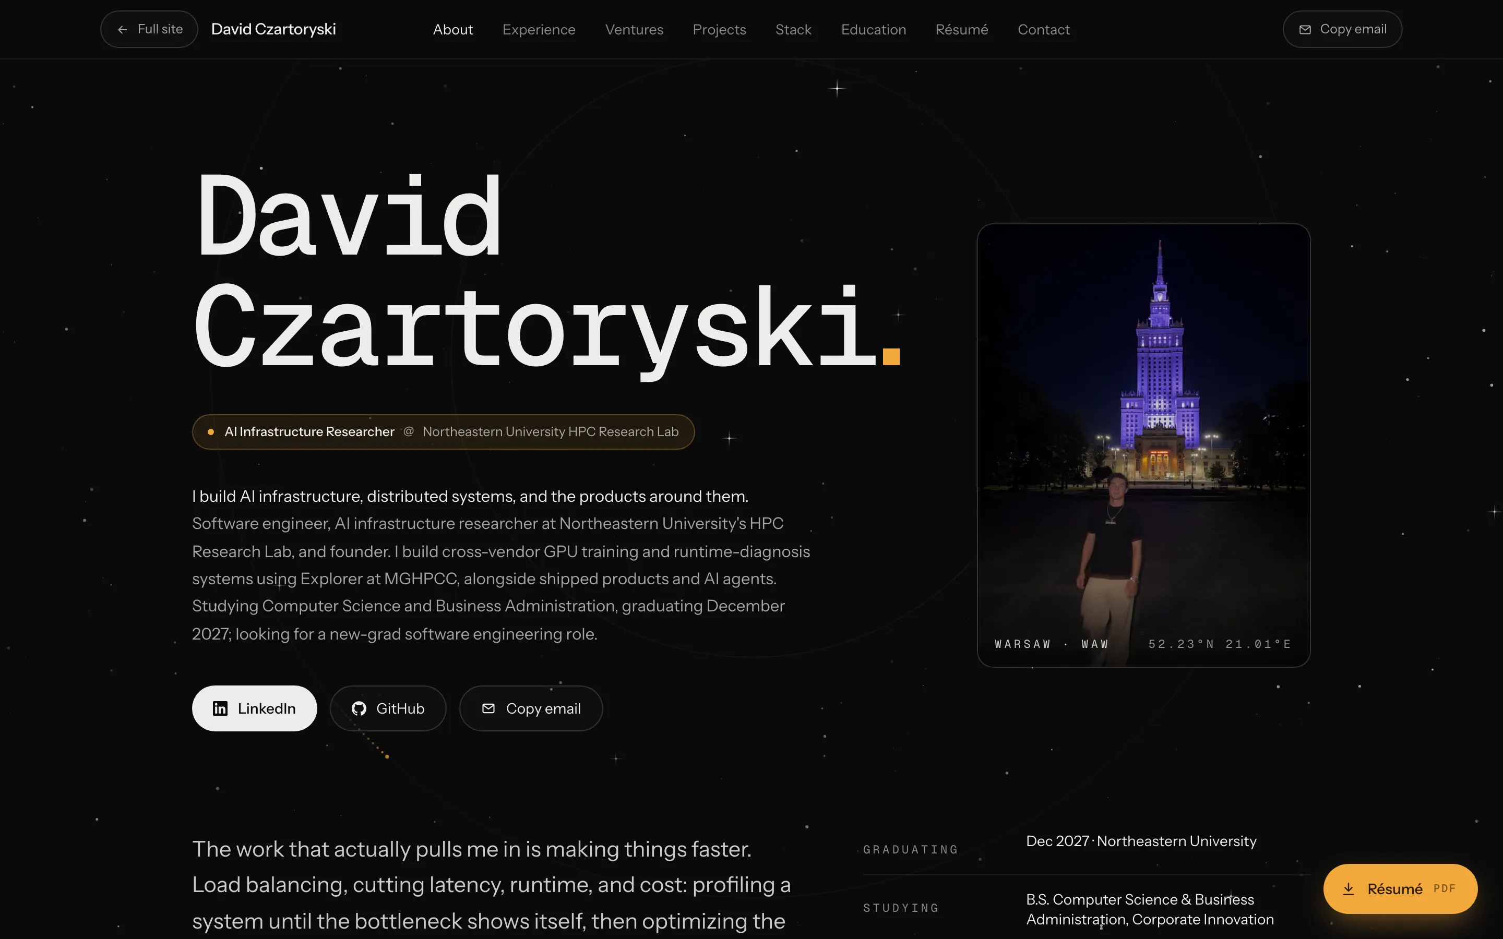
Task: Open the GitHub profile button
Action: click(x=388, y=708)
